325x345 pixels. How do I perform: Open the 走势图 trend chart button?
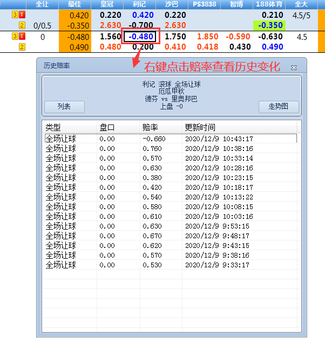pos(279,107)
